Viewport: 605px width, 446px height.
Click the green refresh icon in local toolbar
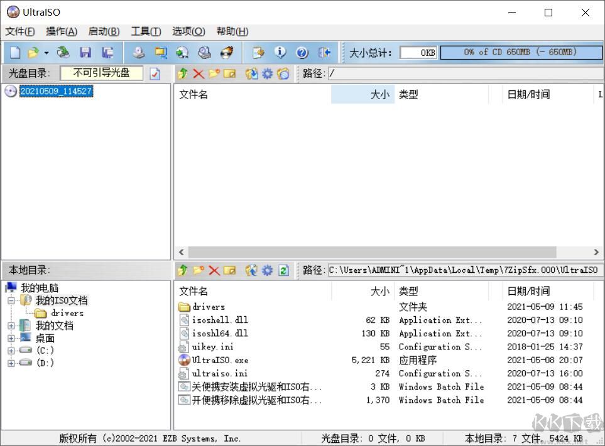pyautogui.click(x=283, y=270)
